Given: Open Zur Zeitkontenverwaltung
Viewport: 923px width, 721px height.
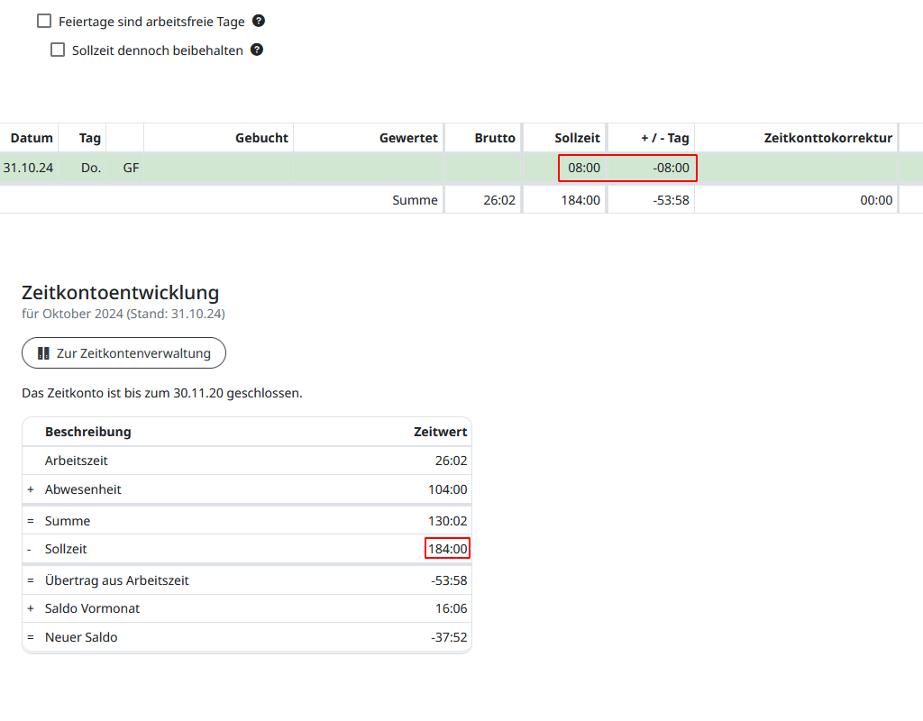Looking at the screenshot, I should [123, 353].
